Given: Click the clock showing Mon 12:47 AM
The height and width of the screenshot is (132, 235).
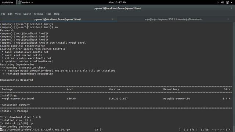Looking at the screenshot, I should pos(117,3).
